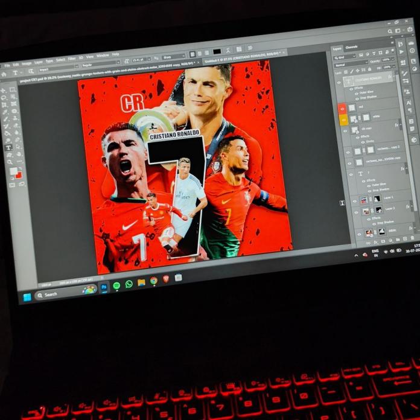Open the Image menu
This screenshot has width=420, height=420.
tap(27, 63)
